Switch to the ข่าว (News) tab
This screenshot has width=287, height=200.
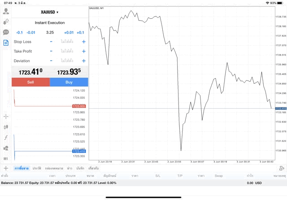coord(70,168)
